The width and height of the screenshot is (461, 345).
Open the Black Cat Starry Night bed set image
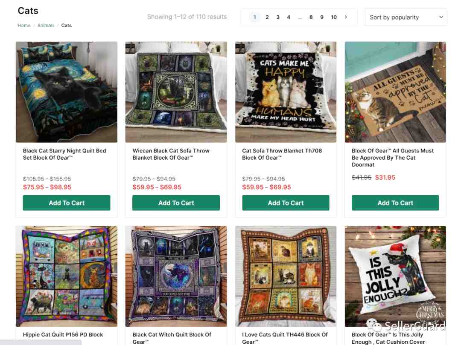[67, 92]
